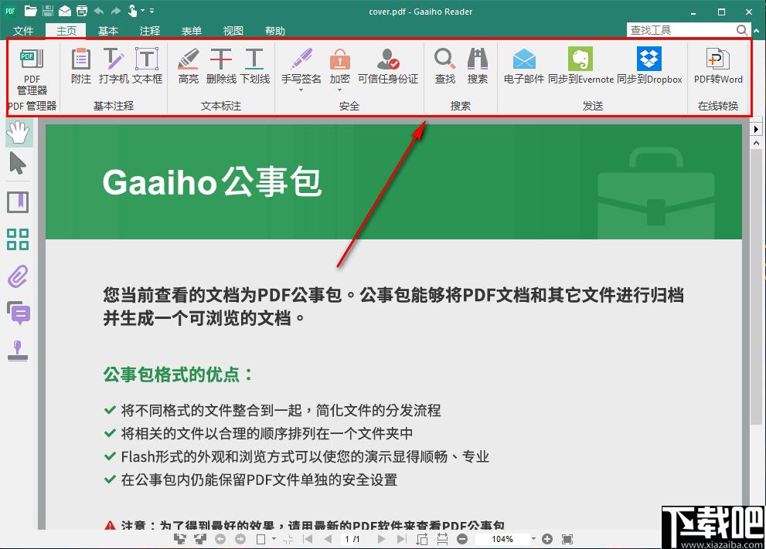Click the fit width icon in bottom bar
Image resolution: width=766 pixels, height=549 pixels.
pos(442,539)
